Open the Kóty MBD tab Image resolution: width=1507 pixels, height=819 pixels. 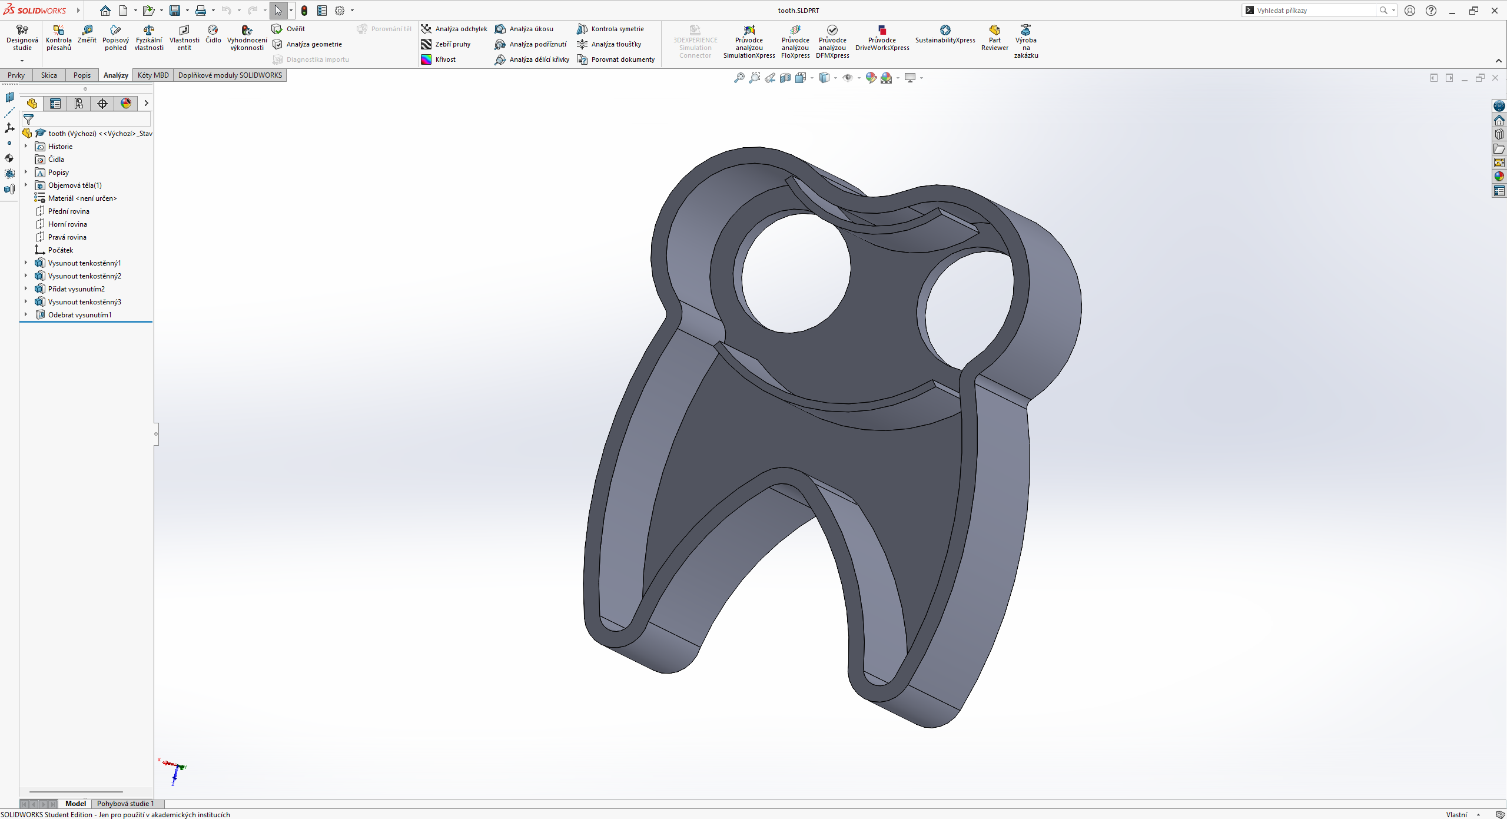153,75
